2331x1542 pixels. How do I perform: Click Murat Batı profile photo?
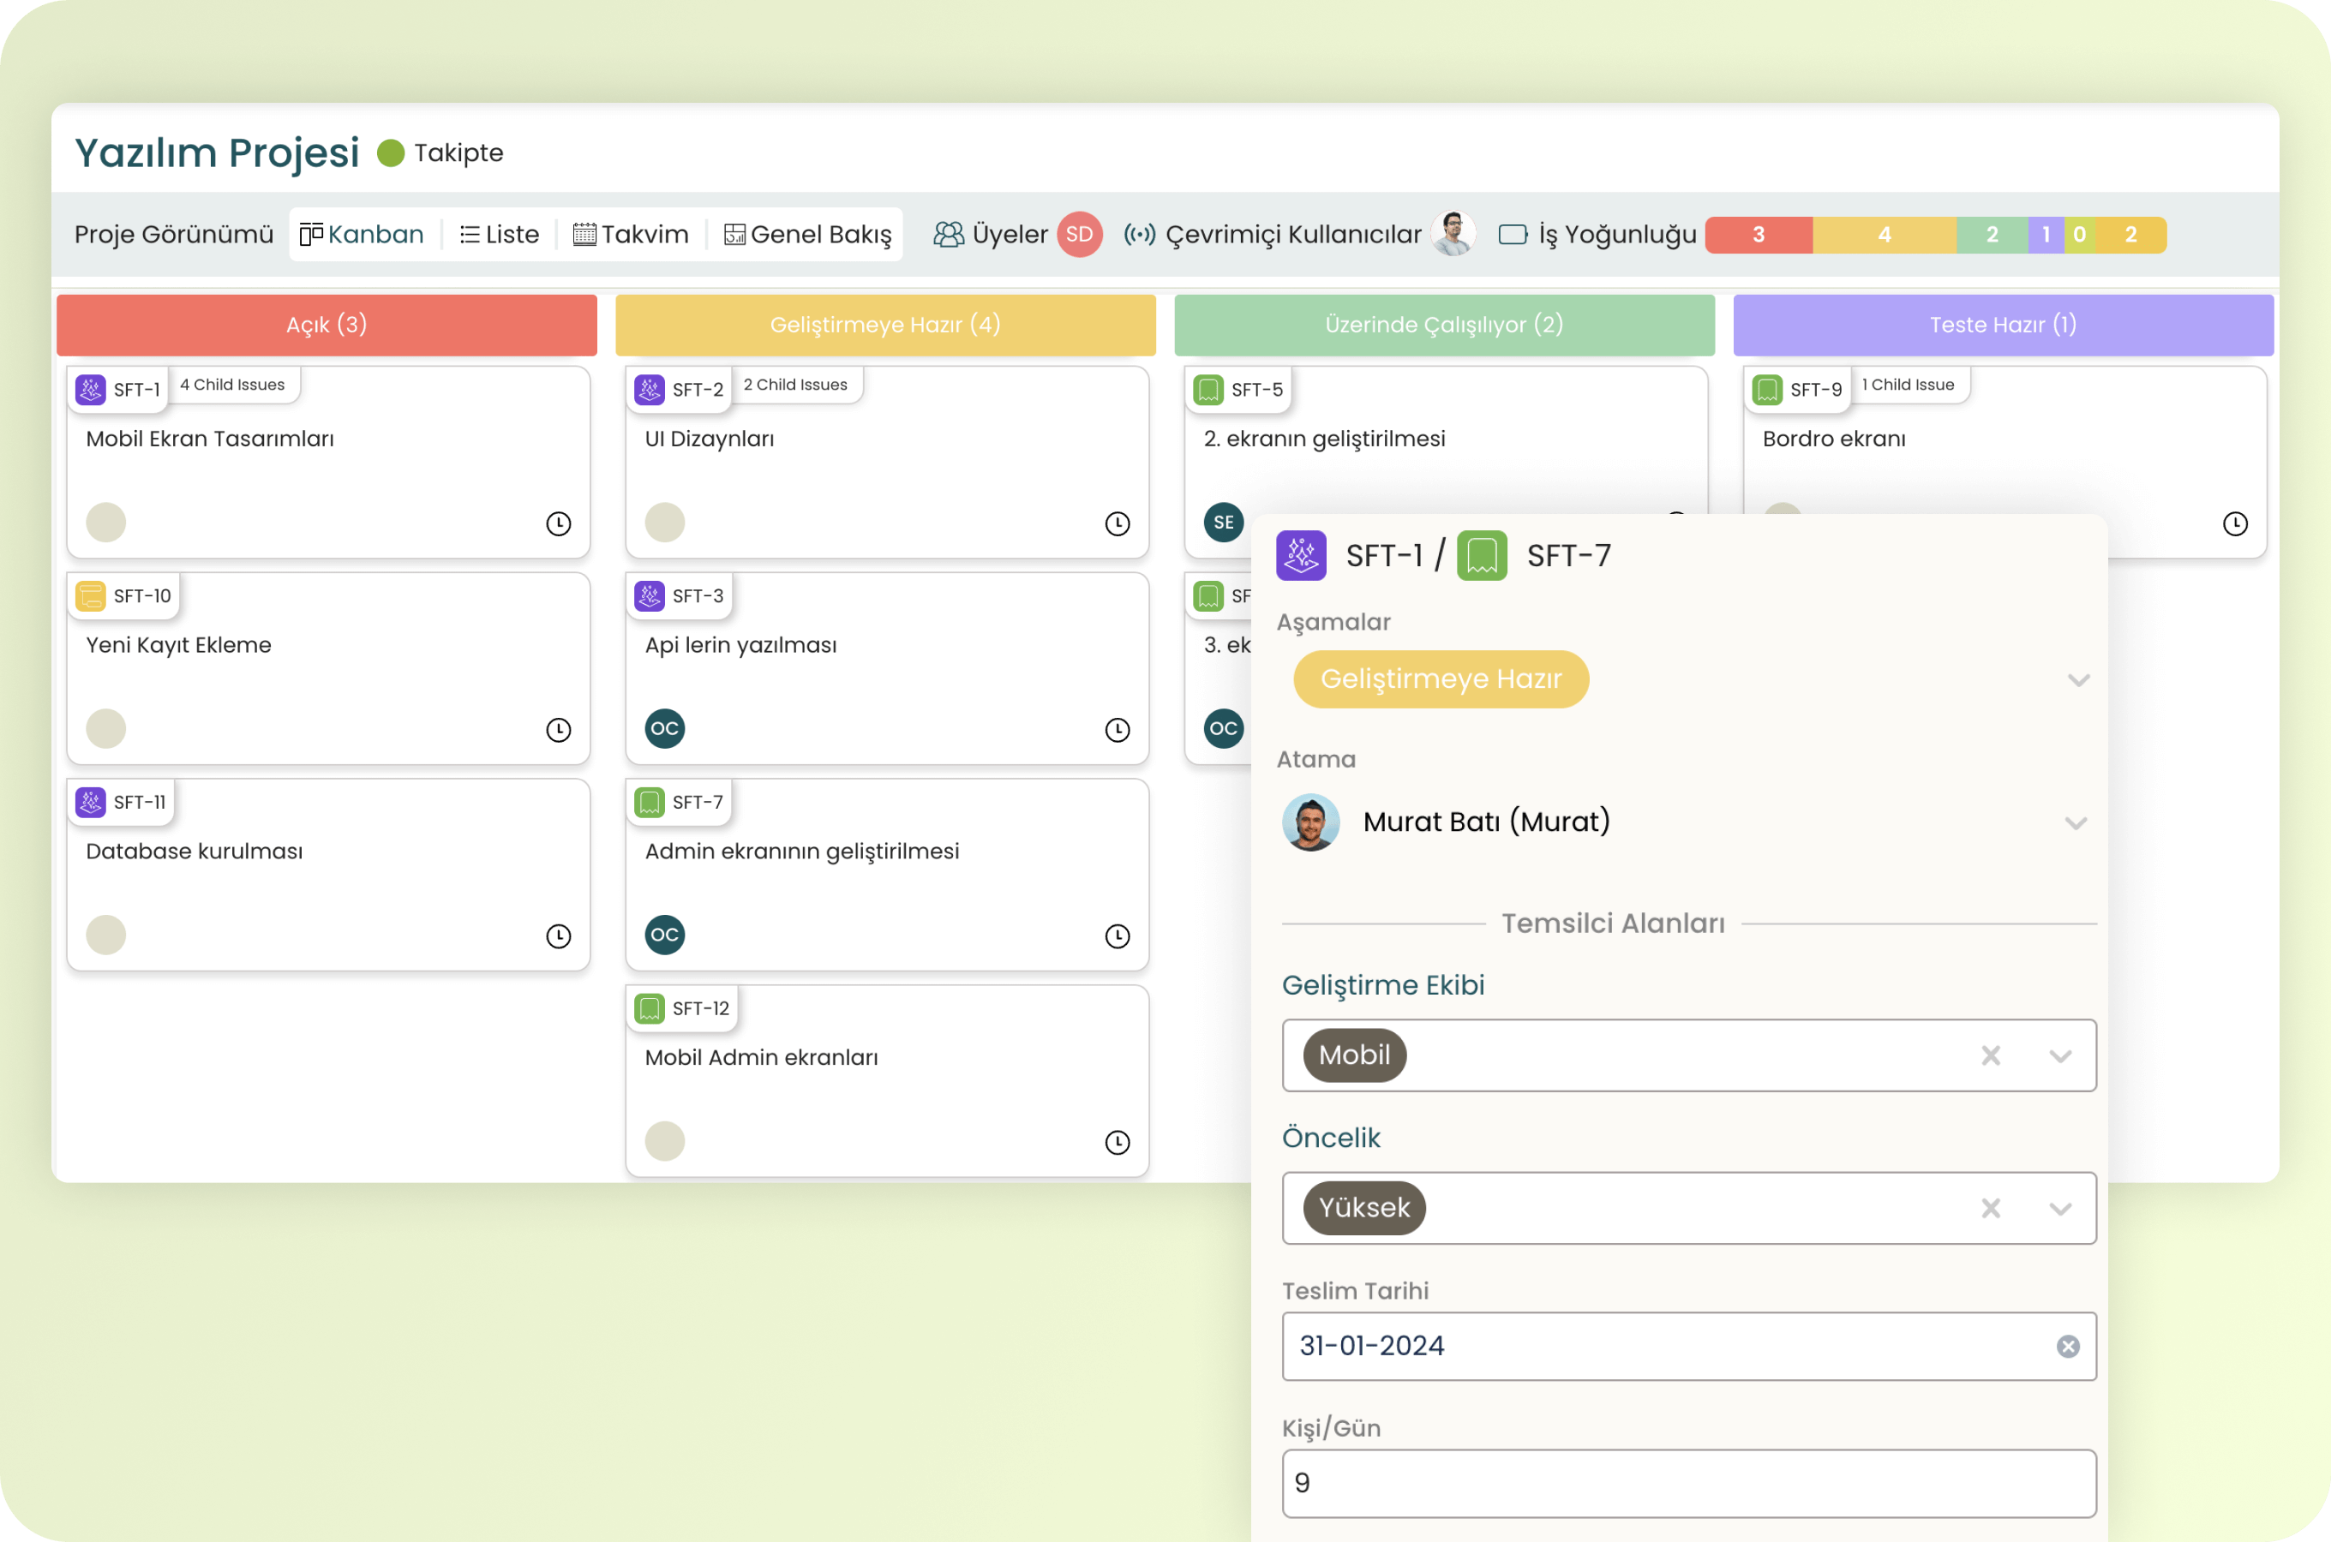(1311, 822)
